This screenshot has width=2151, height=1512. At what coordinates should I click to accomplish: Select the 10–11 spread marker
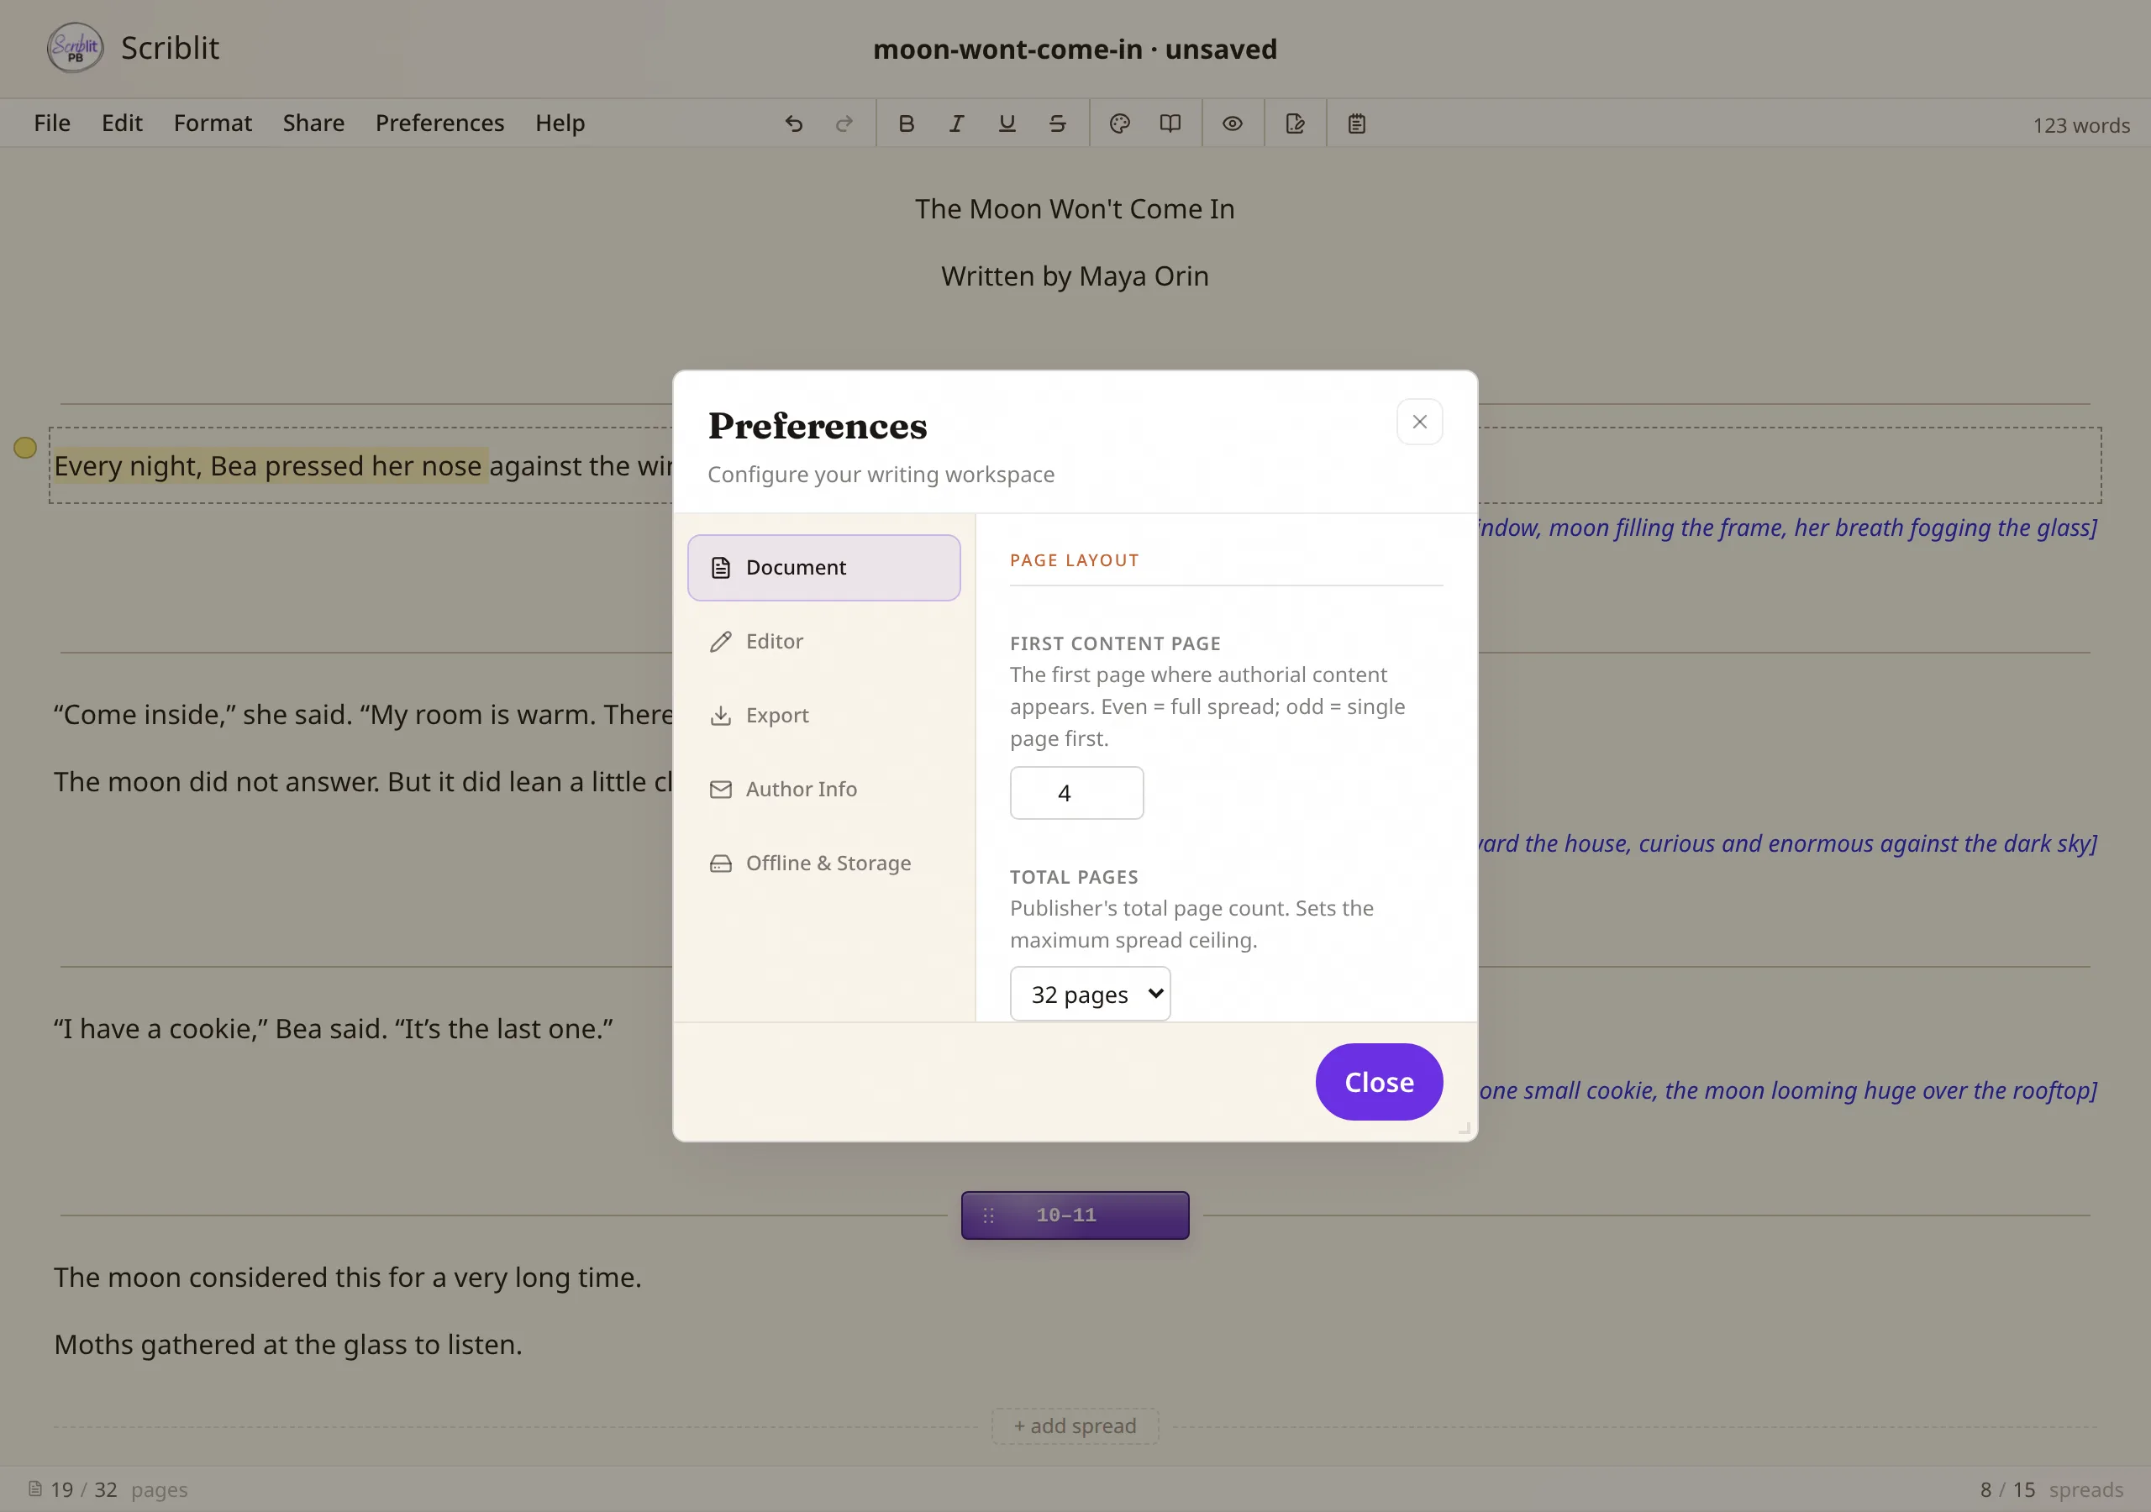point(1075,1215)
